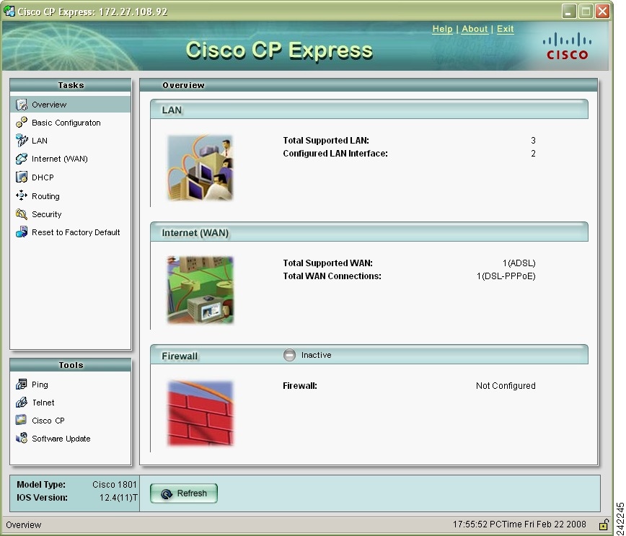Close the Cisco CP Express window
Screen dimensions: 626x536
pos(603,12)
